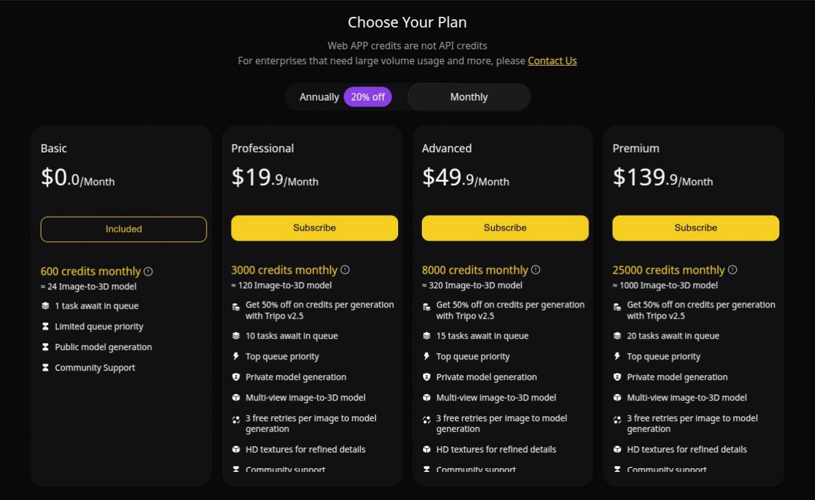Switch billing to Annually
The image size is (815, 500).
[x=319, y=97]
